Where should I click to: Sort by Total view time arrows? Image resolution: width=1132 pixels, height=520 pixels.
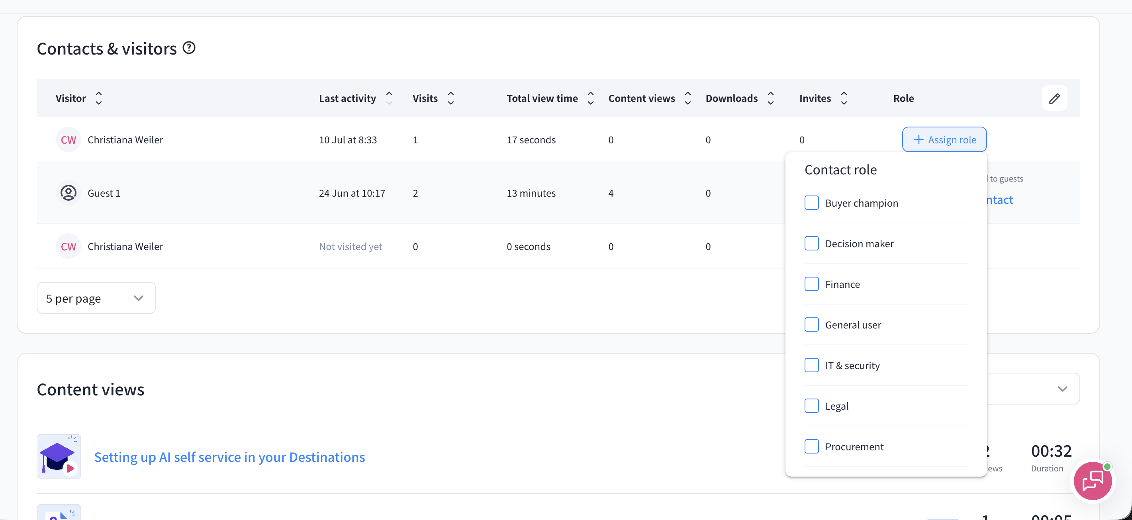pos(591,98)
